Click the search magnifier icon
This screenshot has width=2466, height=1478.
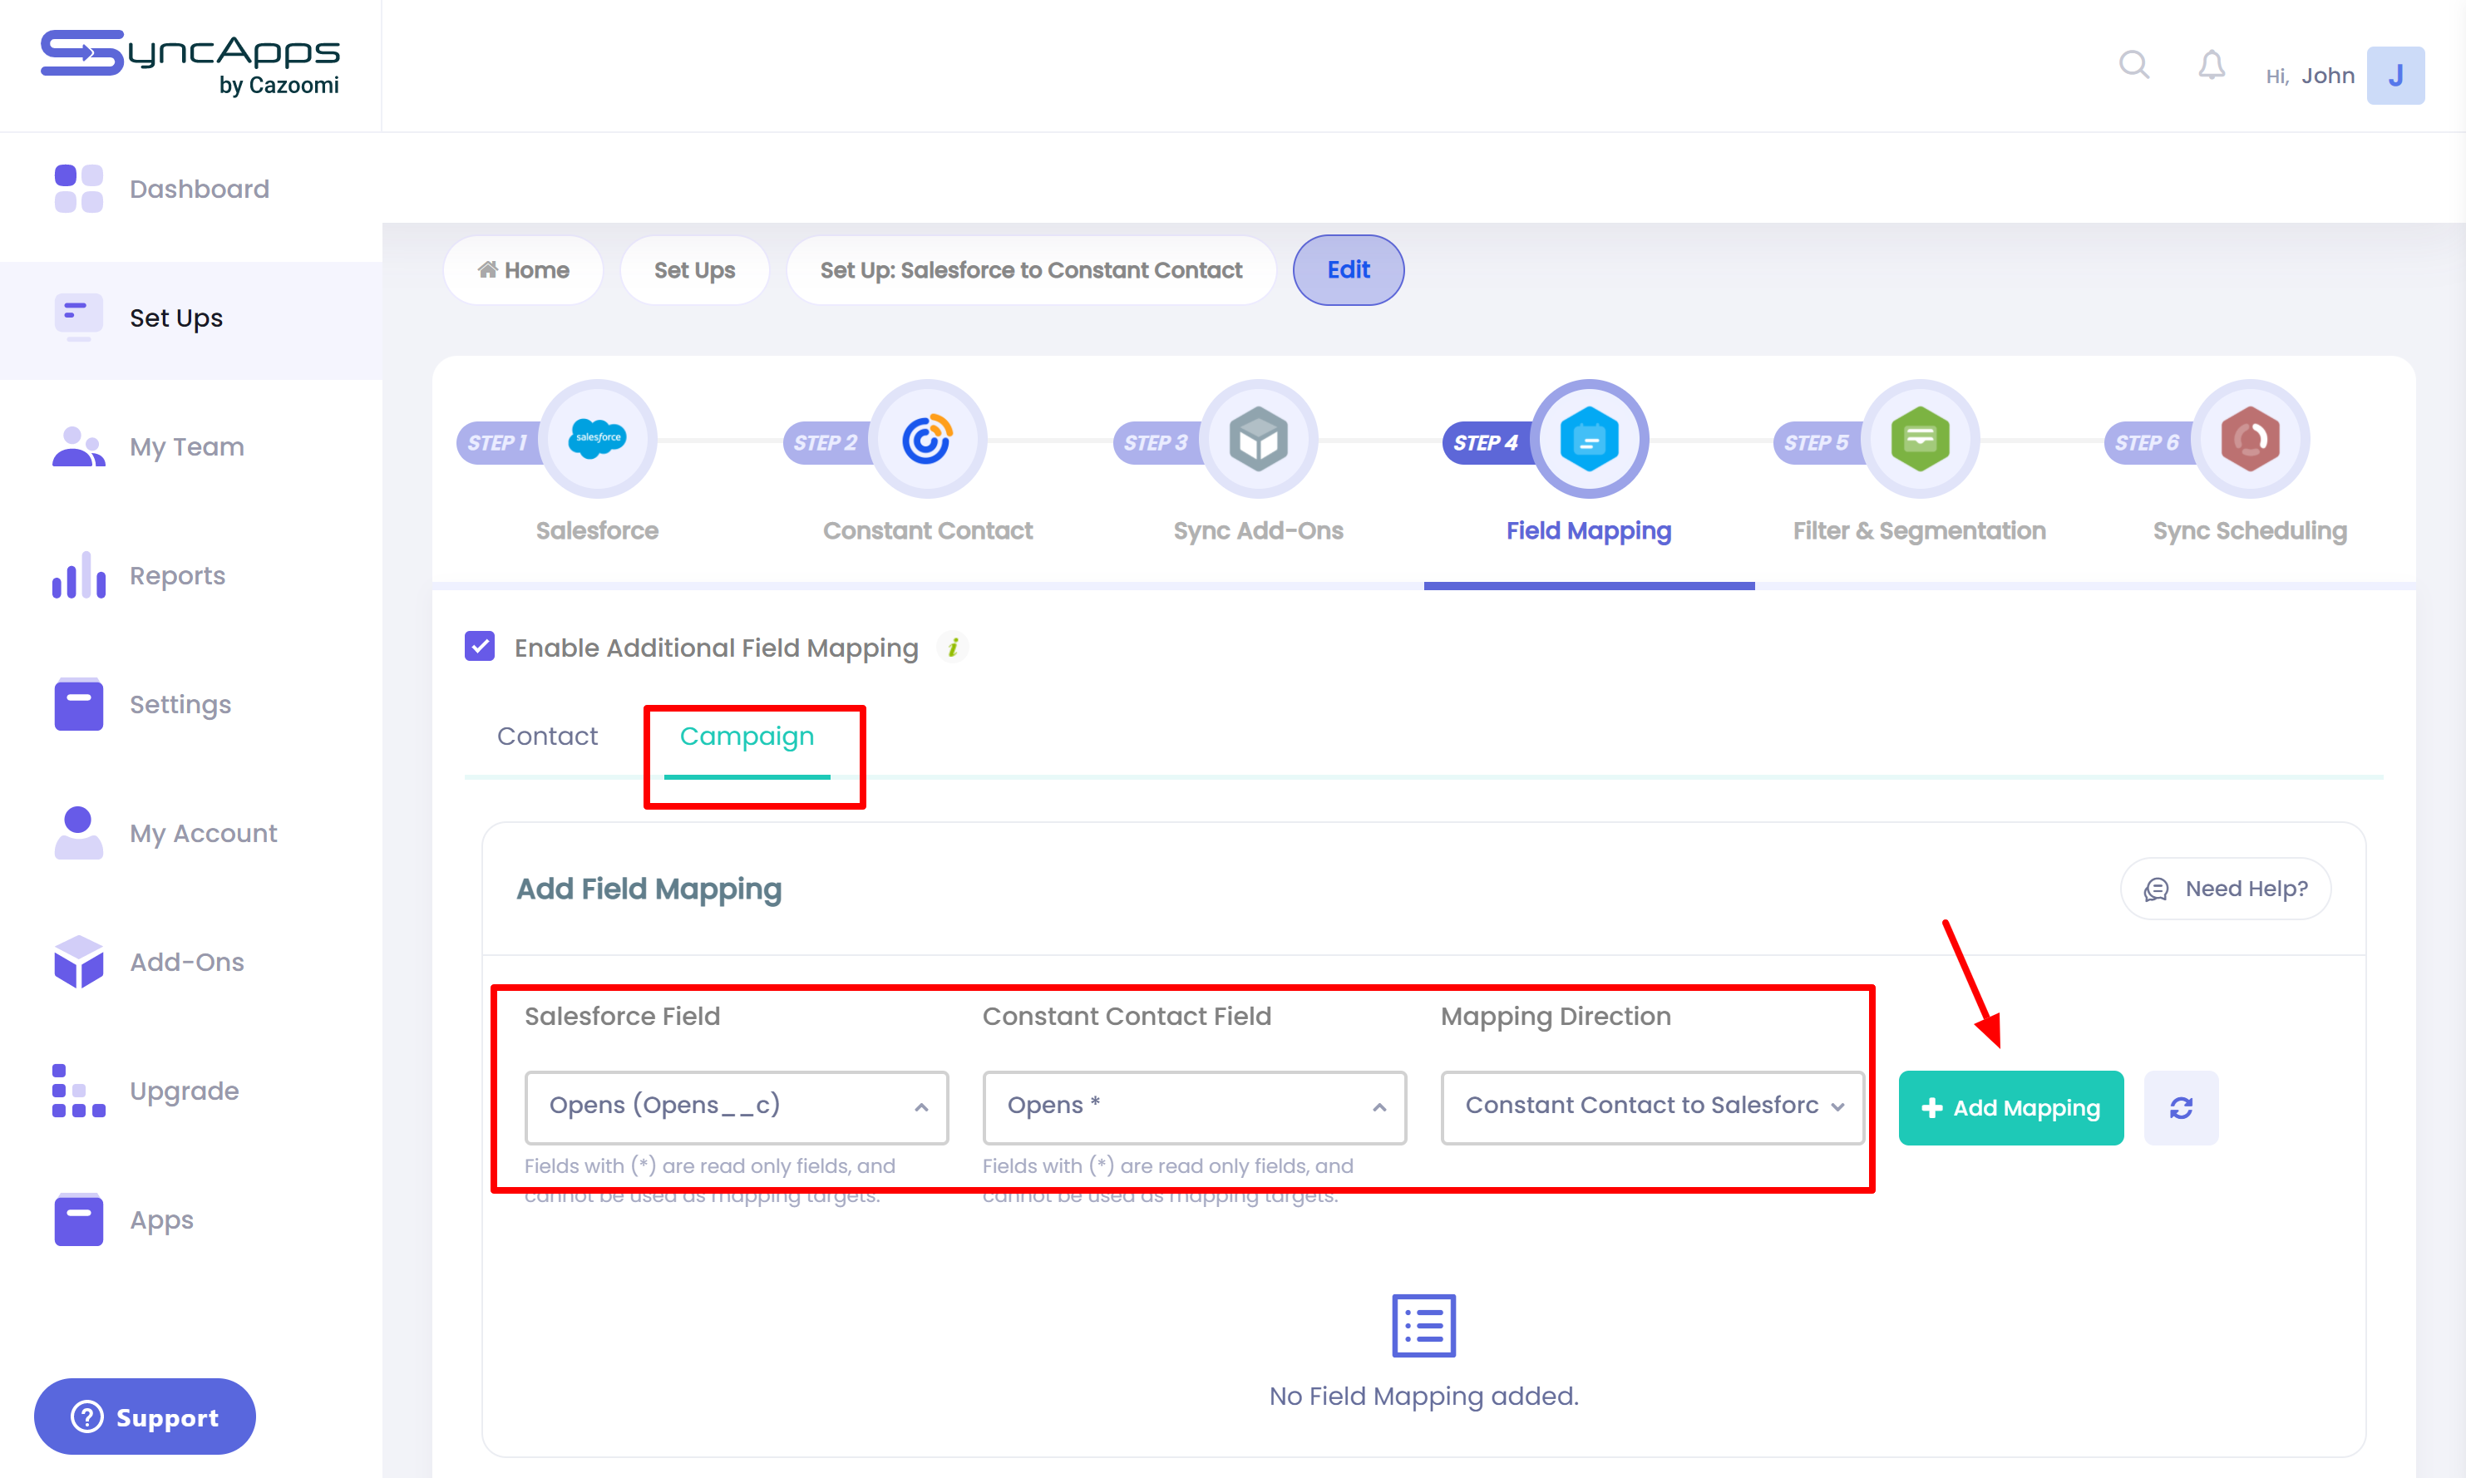click(x=2133, y=66)
